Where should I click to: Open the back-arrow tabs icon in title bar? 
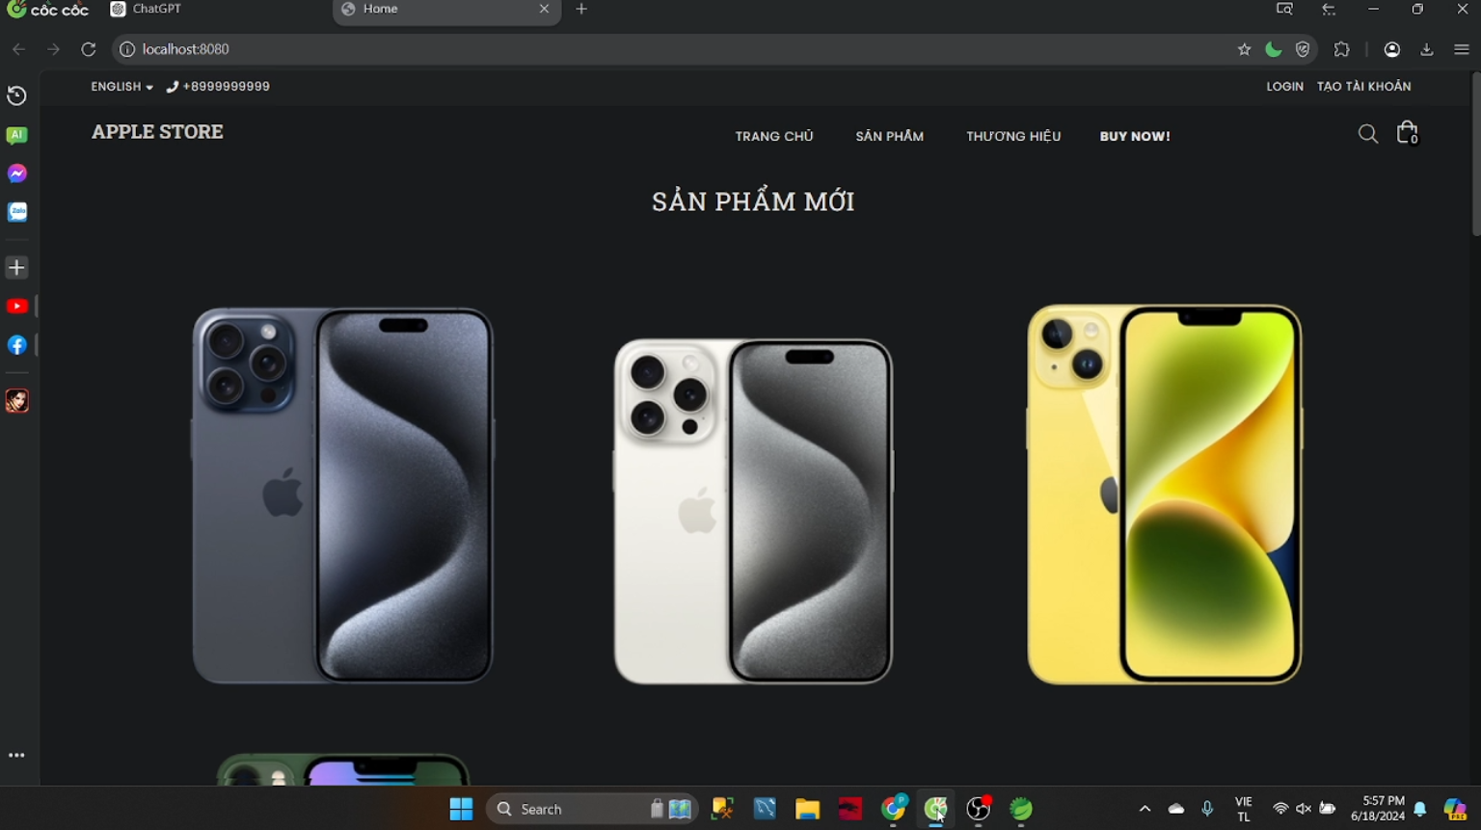point(1330,10)
